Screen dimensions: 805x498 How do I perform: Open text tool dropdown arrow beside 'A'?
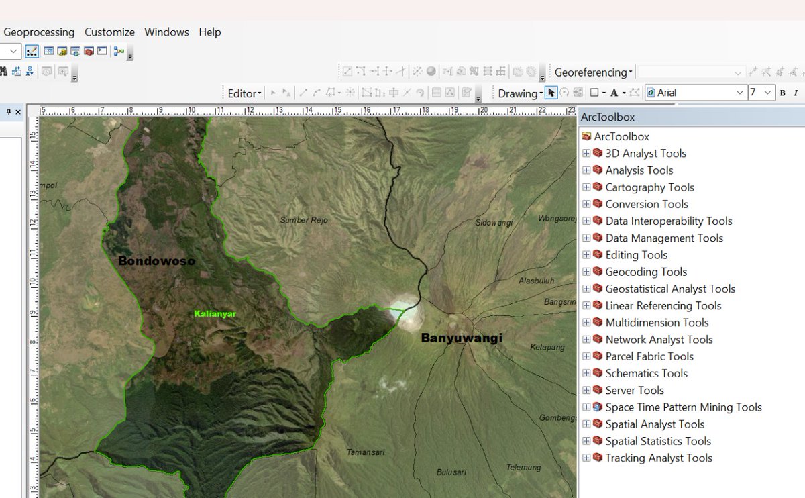(x=623, y=93)
